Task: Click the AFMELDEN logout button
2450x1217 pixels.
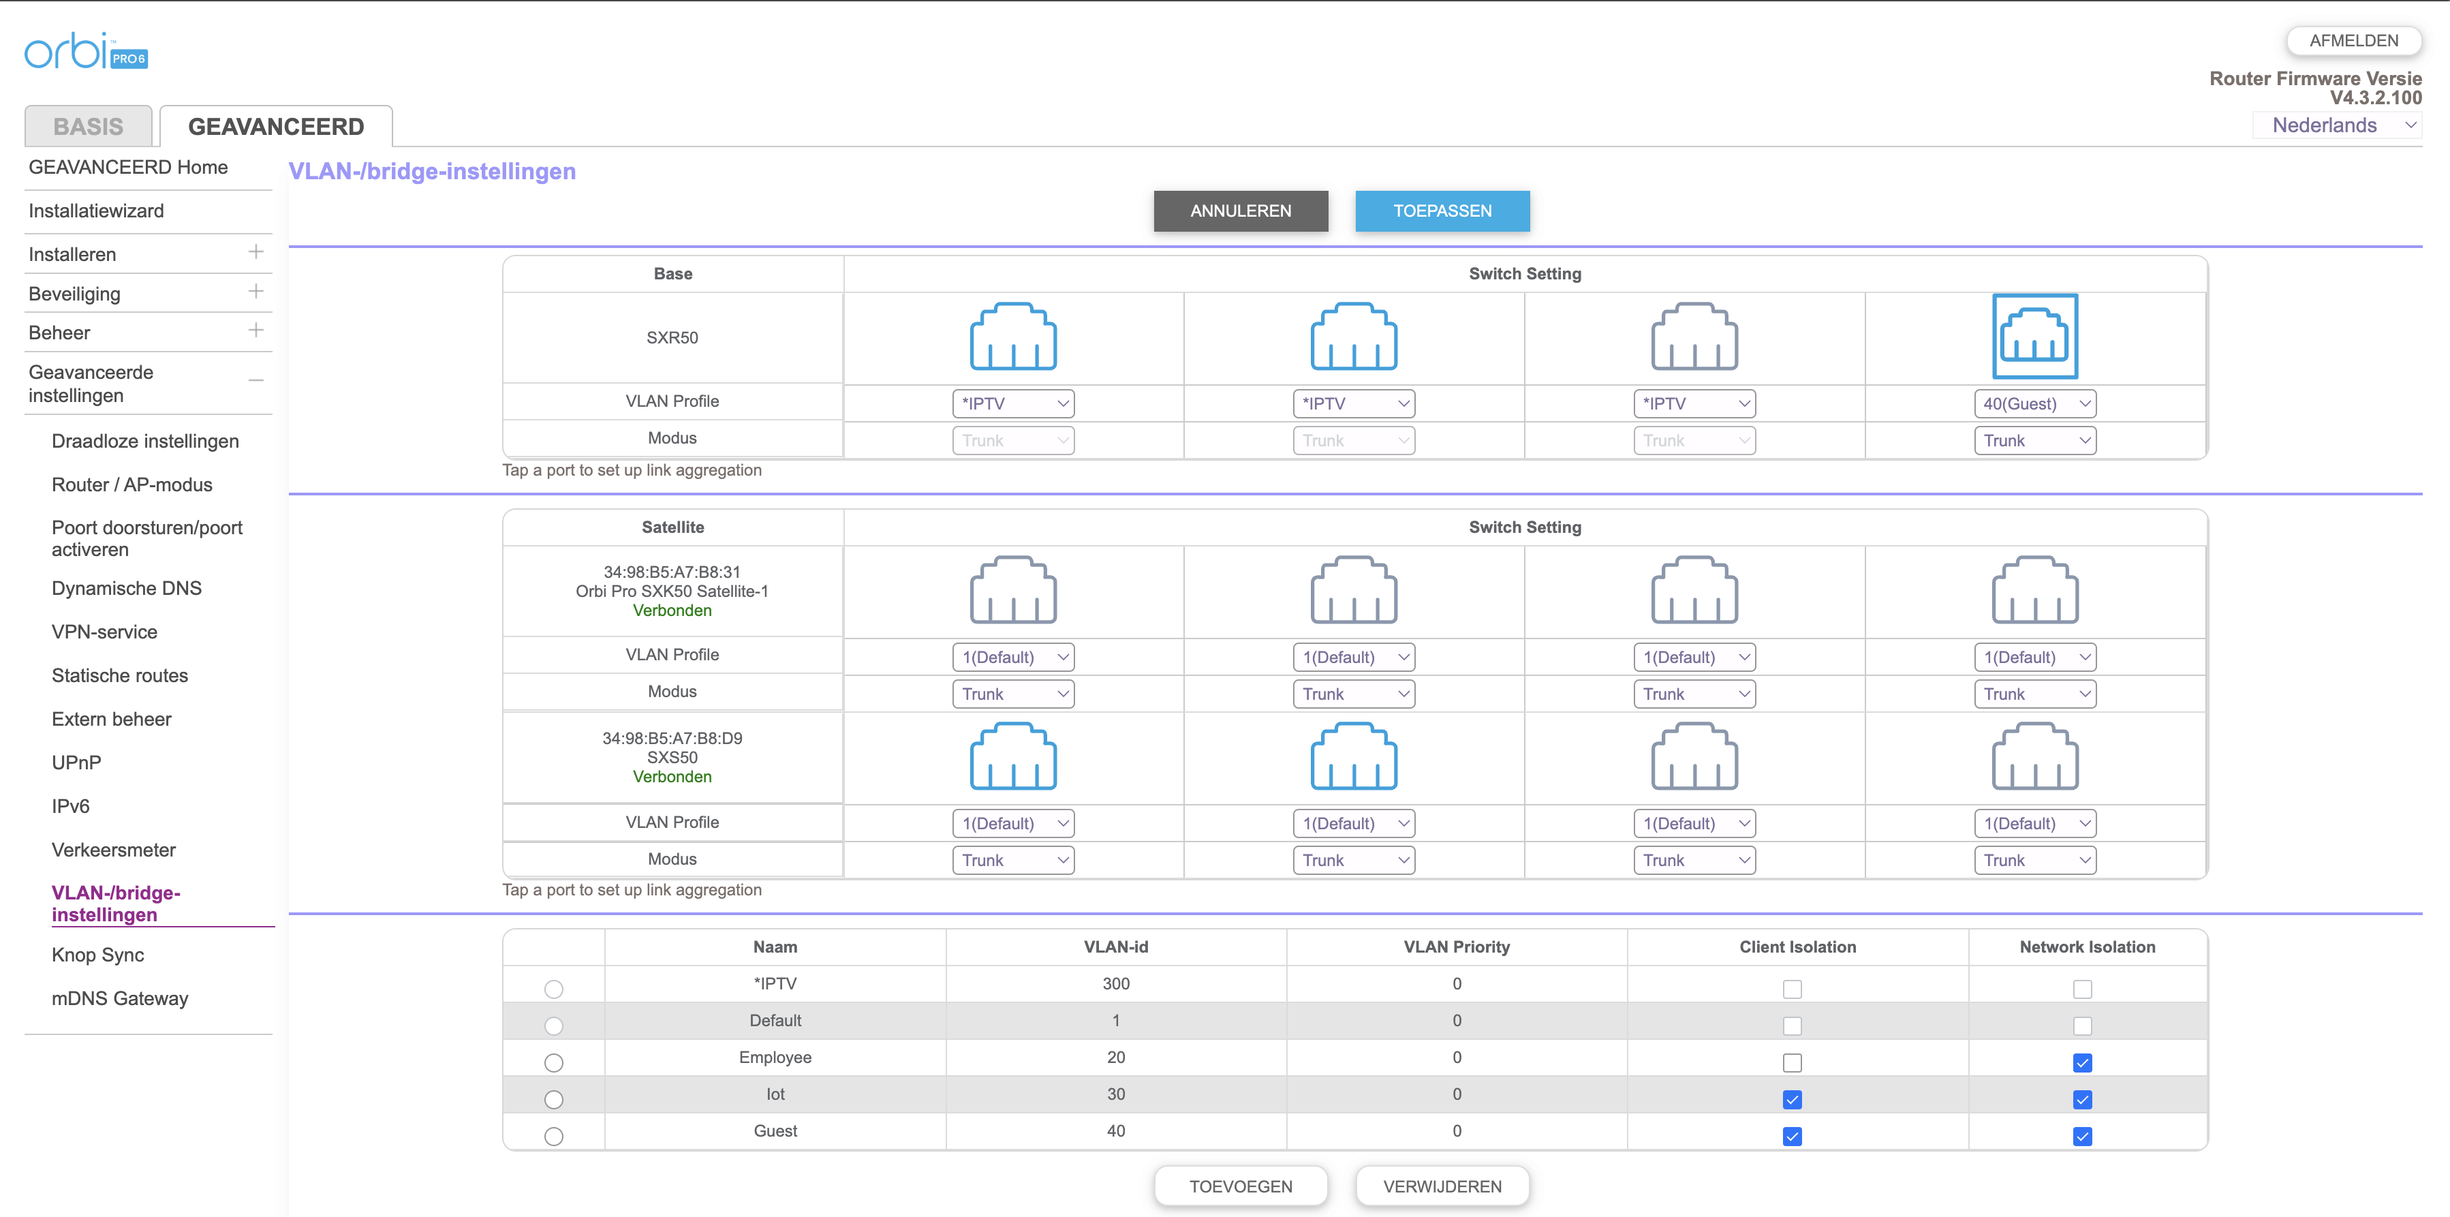Action: point(2353,41)
